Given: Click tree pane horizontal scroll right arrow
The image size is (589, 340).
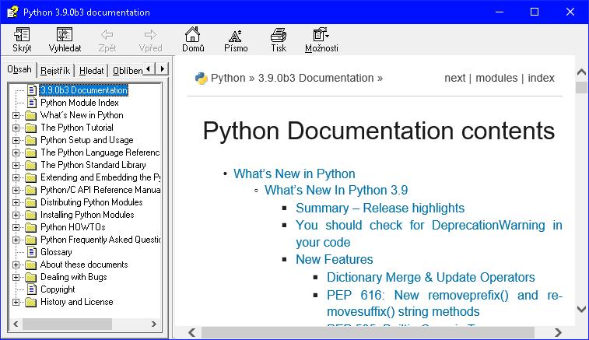Looking at the screenshot, I should point(153,324).
